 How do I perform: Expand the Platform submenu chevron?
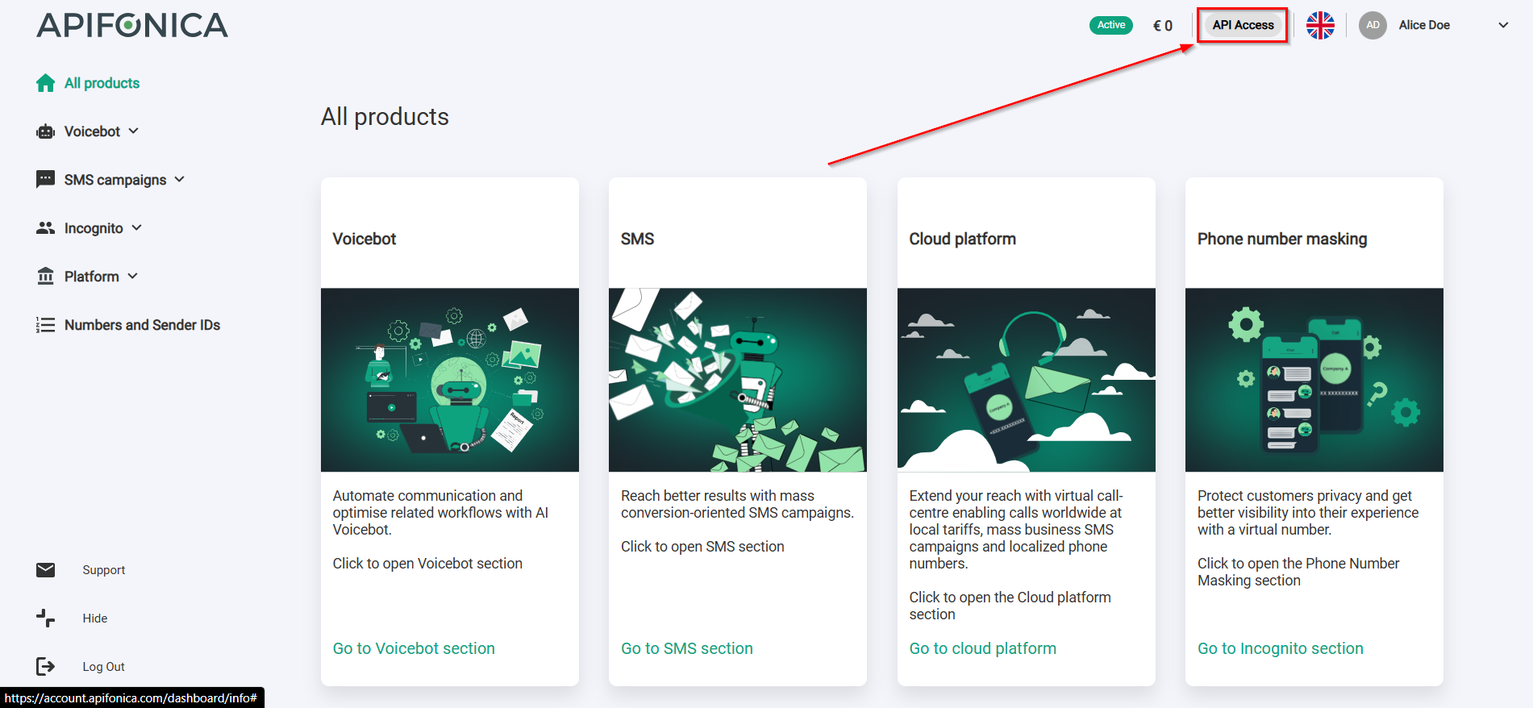tap(133, 276)
